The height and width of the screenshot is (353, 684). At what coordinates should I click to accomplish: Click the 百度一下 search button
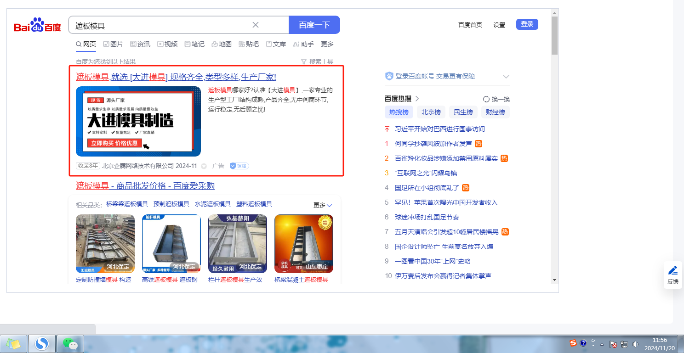point(314,25)
